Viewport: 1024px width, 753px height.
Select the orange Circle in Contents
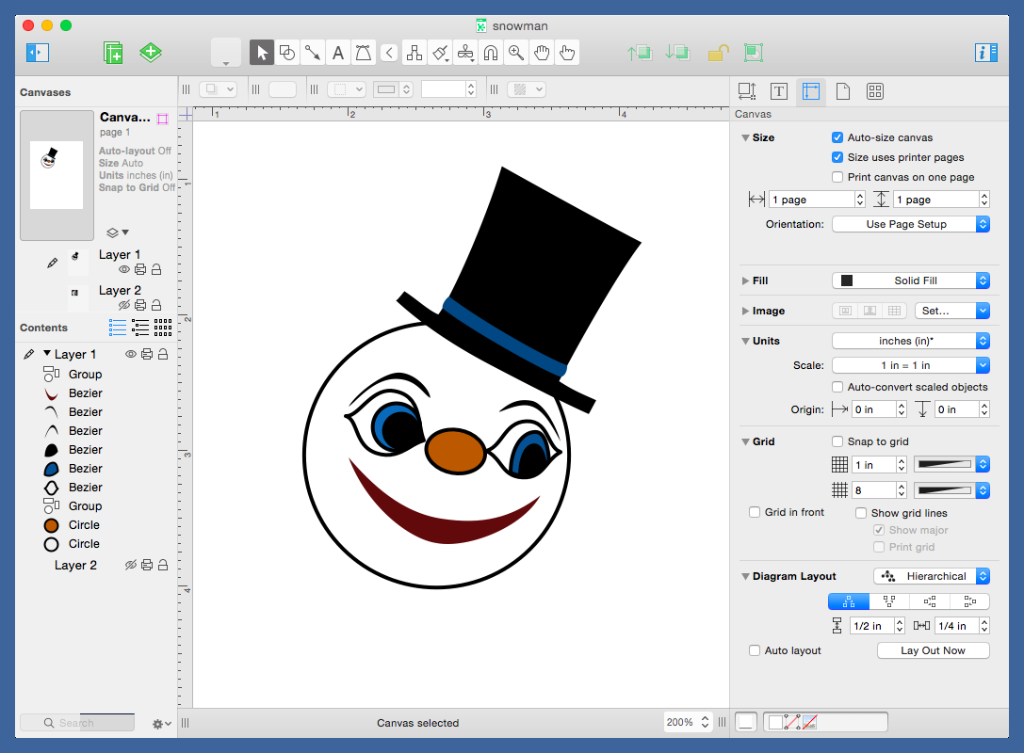pyautogui.click(x=83, y=525)
